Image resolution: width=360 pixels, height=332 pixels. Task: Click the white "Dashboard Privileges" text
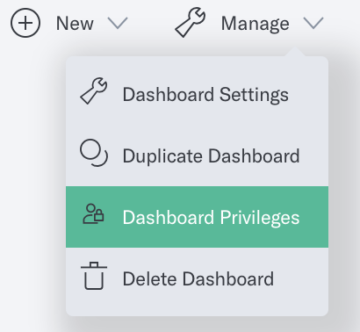pos(211,218)
